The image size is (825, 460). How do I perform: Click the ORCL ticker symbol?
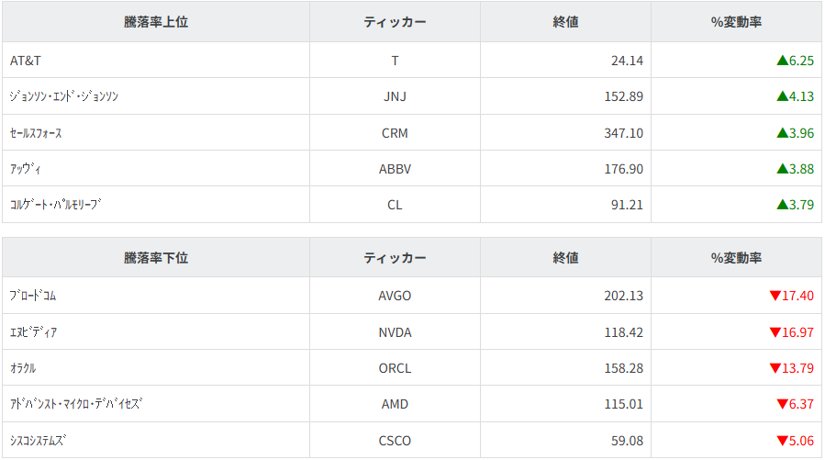coord(395,368)
